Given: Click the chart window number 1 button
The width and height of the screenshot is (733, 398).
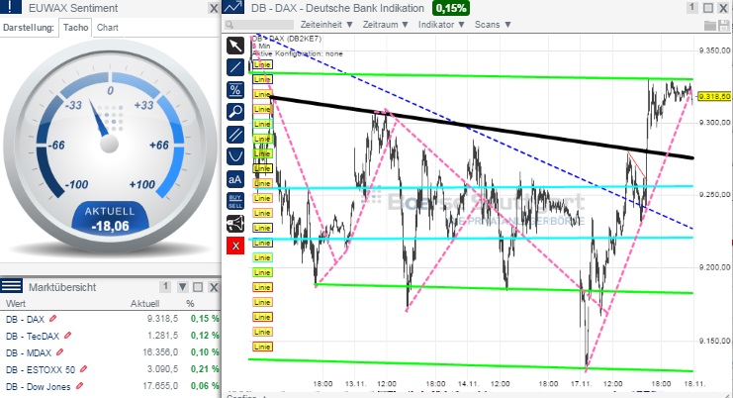Looking at the screenshot, I should click(x=691, y=8).
